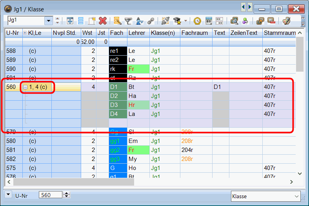Screen dimensions: 309x206
Task: Click the bottom-left collapse arrow button
Action: [8, 194]
